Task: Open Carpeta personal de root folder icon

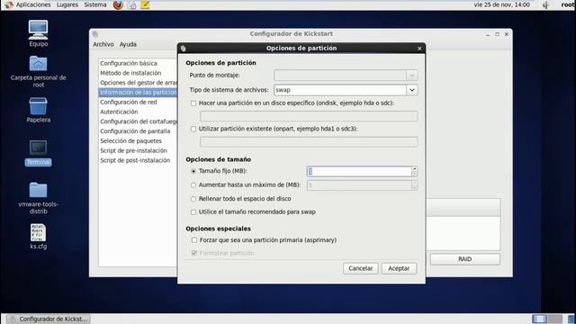Action: [38, 64]
